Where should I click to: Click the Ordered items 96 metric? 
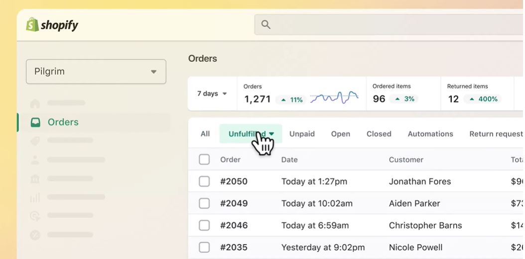(x=403, y=93)
